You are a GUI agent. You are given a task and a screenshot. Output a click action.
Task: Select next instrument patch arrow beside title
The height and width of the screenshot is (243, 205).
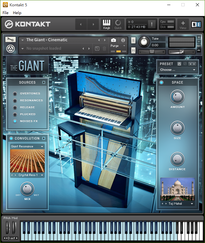click(x=105, y=40)
